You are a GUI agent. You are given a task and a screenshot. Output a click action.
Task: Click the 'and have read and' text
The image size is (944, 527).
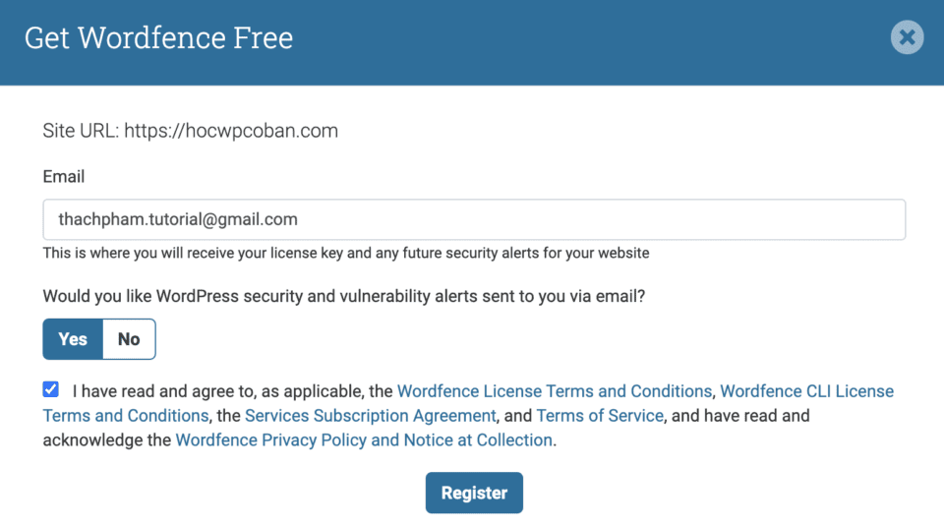(x=742, y=416)
